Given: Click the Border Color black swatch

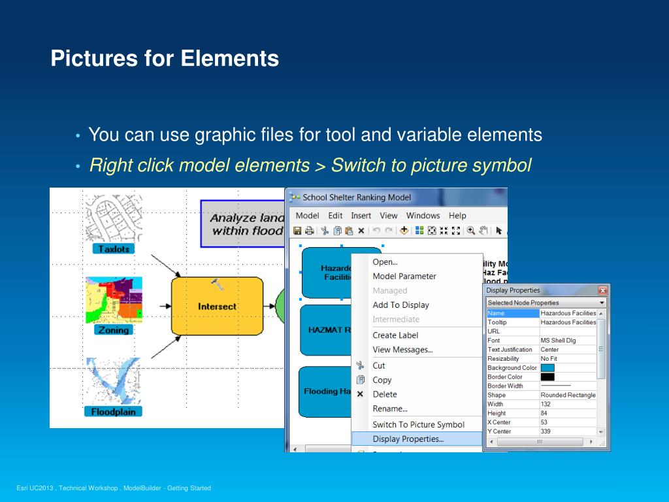Looking at the screenshot, I should (547, 377).
